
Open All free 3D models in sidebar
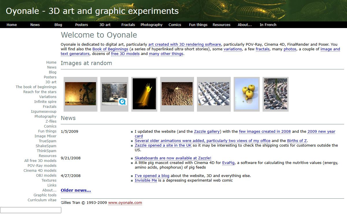point(40,161)
